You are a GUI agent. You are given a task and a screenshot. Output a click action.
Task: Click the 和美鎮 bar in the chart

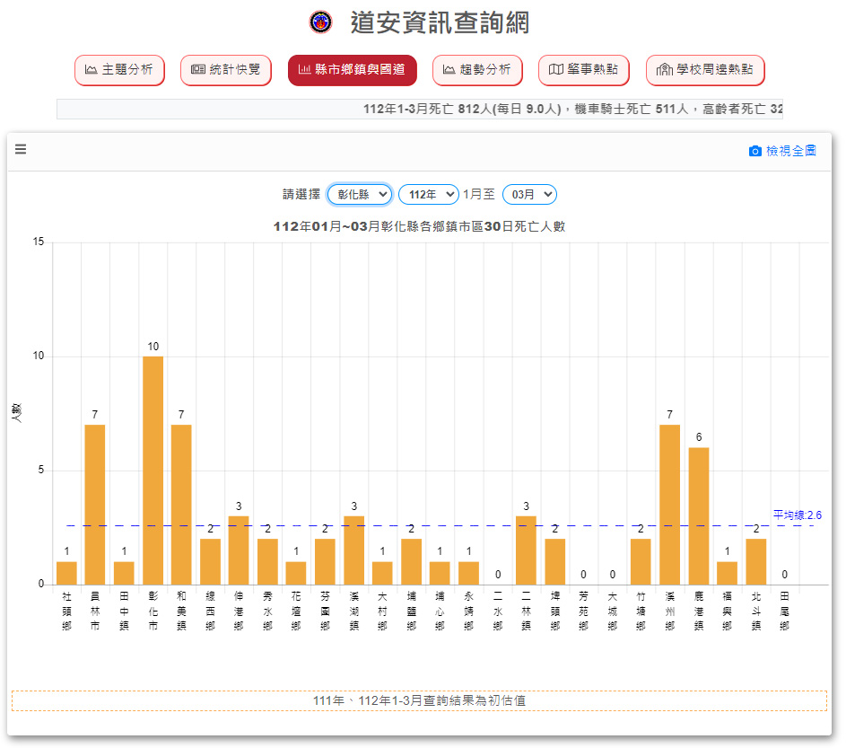pos(181,504)
